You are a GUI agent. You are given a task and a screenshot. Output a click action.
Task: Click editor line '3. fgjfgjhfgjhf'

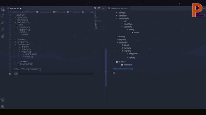tap(22, 44)
